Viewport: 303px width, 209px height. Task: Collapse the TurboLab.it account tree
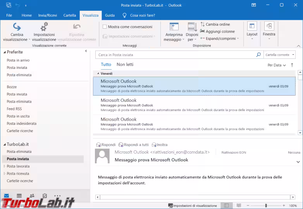pyautogui.click(x=4, y=144)
